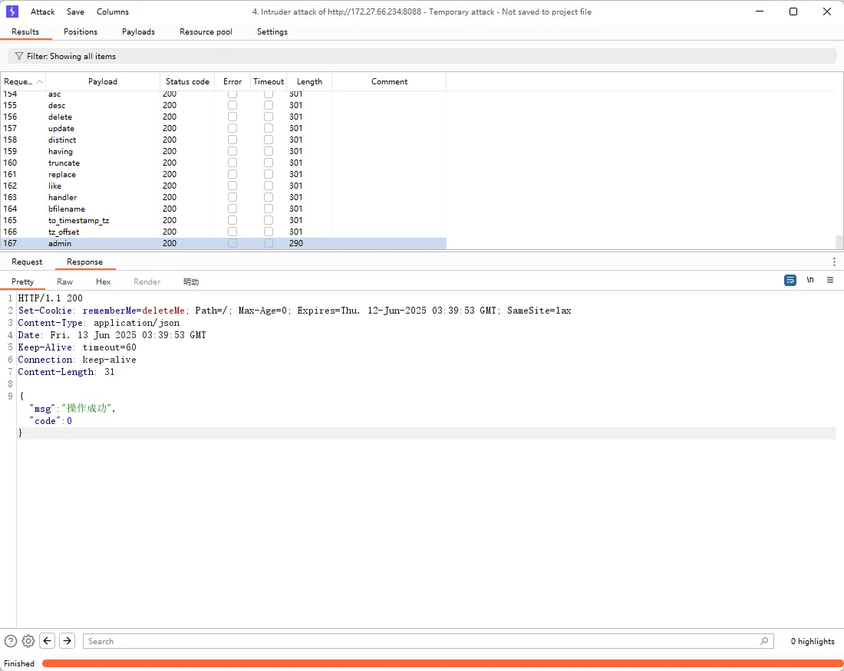Check the Error checkbox on the truncate row
Image resolution: width=844 pixels, height=671 pixels.
[x=232, y=163]
